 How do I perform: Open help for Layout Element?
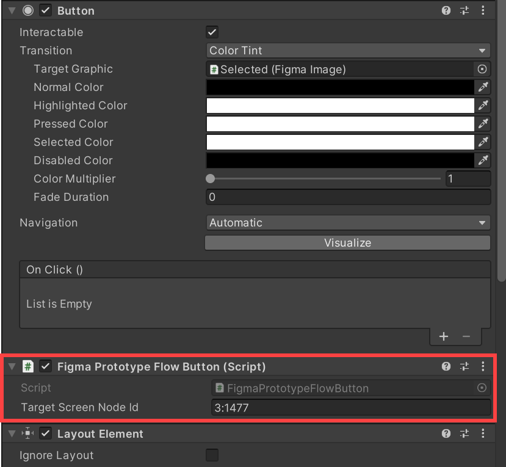[x=446, y=433]
